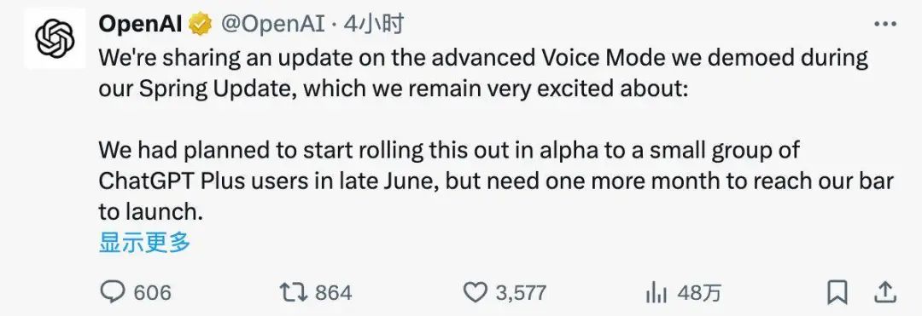
Task: Open the view analytics bar-chart icon
Action: point(656,292)
